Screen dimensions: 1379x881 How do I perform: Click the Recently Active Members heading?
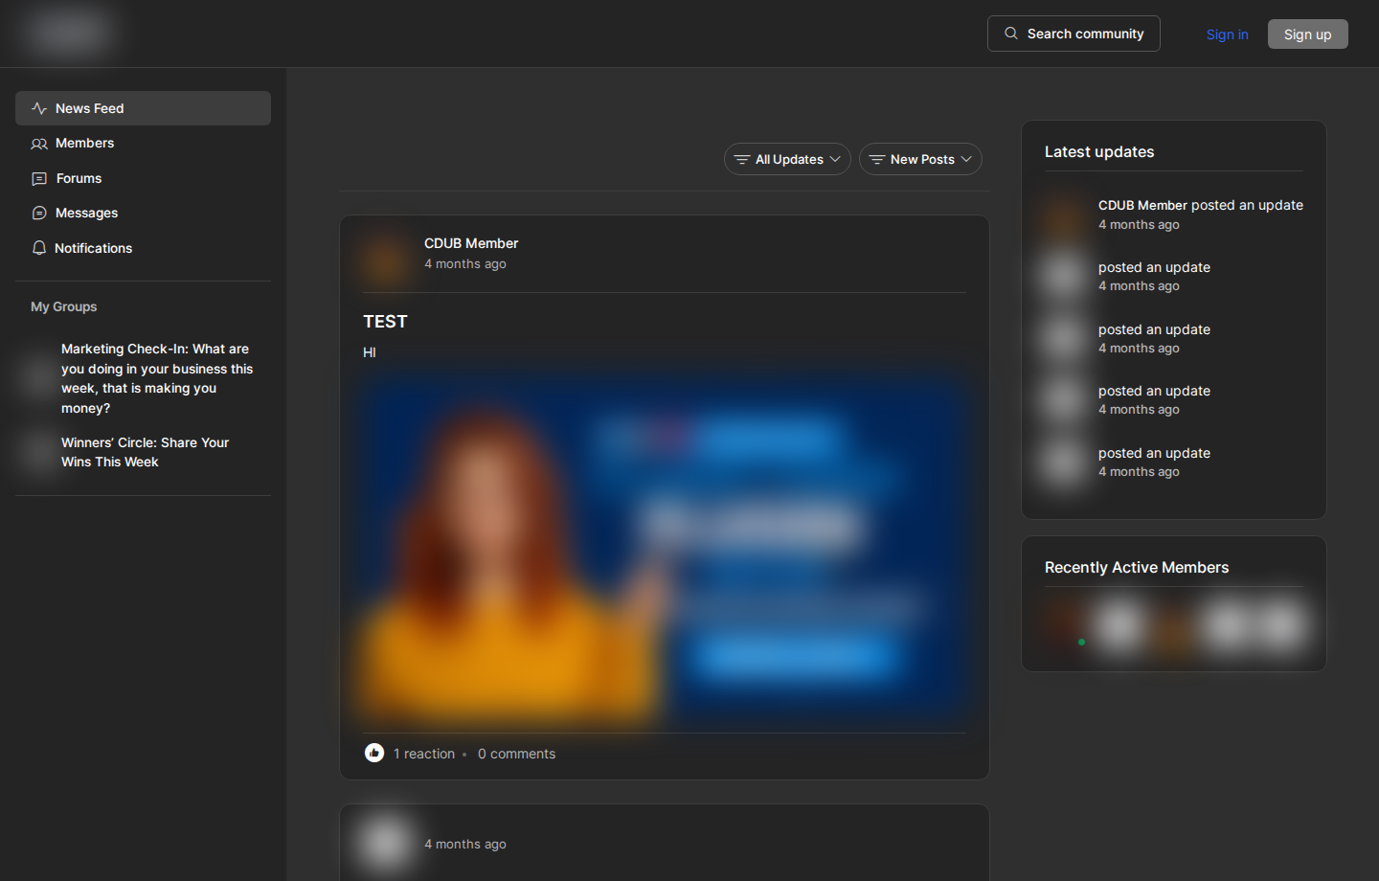coord(1137,568)
